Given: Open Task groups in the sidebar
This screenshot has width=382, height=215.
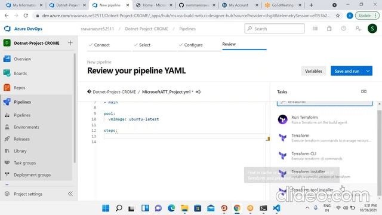Looking at the screenshot, I should coord(24,163).
